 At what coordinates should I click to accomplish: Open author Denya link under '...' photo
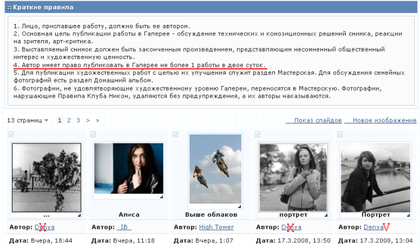click(x=45, y=227)
